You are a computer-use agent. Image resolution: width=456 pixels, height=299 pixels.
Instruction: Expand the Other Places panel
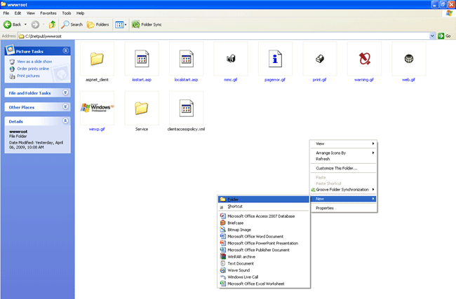(66, 106)
